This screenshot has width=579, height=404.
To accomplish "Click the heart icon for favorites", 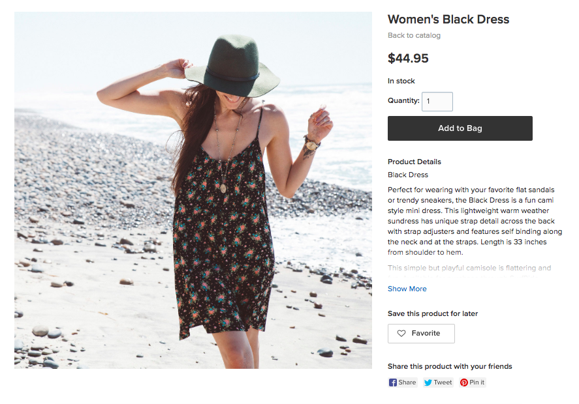I will click(x=401, y=334).
